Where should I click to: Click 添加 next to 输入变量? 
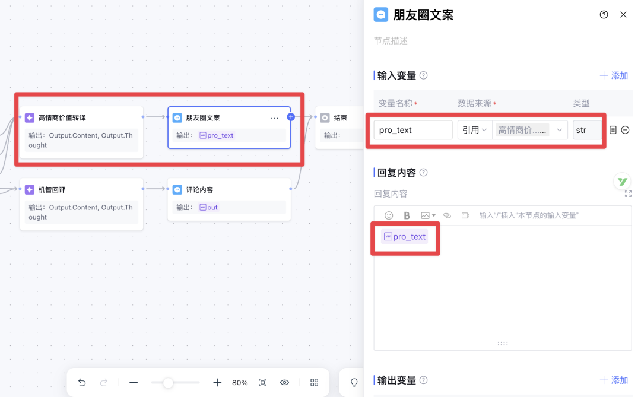click(x=614, y=75)
